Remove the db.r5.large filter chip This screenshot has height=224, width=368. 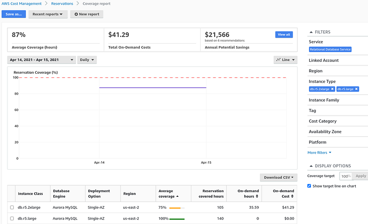coord(356,89)
